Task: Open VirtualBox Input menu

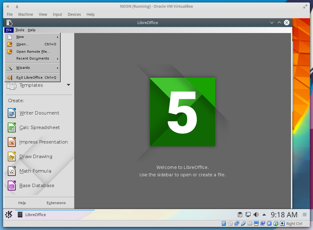Action: tap(58, 14)
